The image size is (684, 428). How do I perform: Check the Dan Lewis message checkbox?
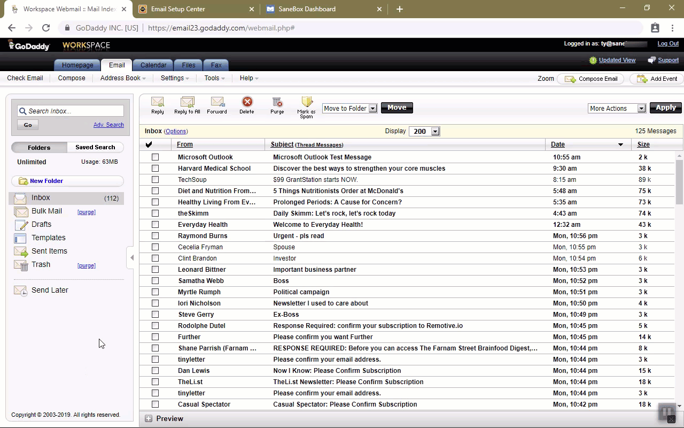(x=155, y=371)
